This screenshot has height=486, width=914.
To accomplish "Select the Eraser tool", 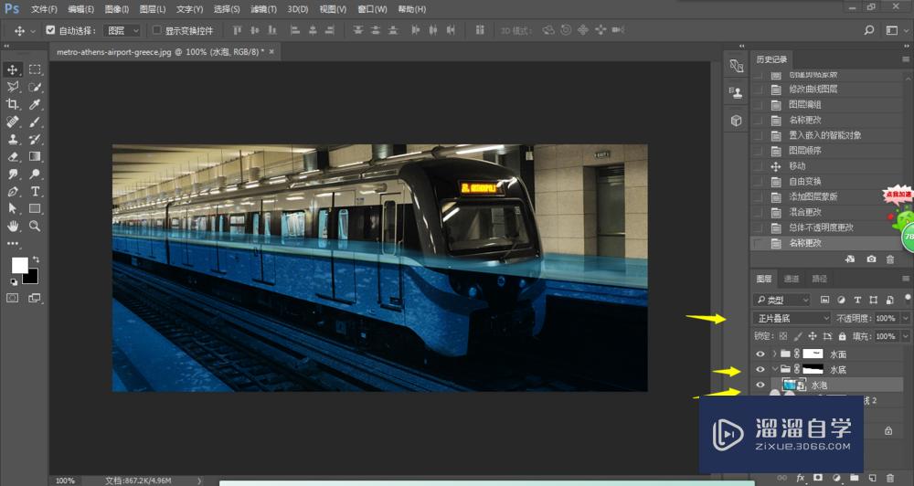I will pos(13,156).
